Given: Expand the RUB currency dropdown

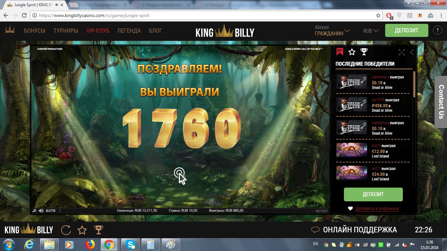Looking at the screenshot, I should coord(371,31).
